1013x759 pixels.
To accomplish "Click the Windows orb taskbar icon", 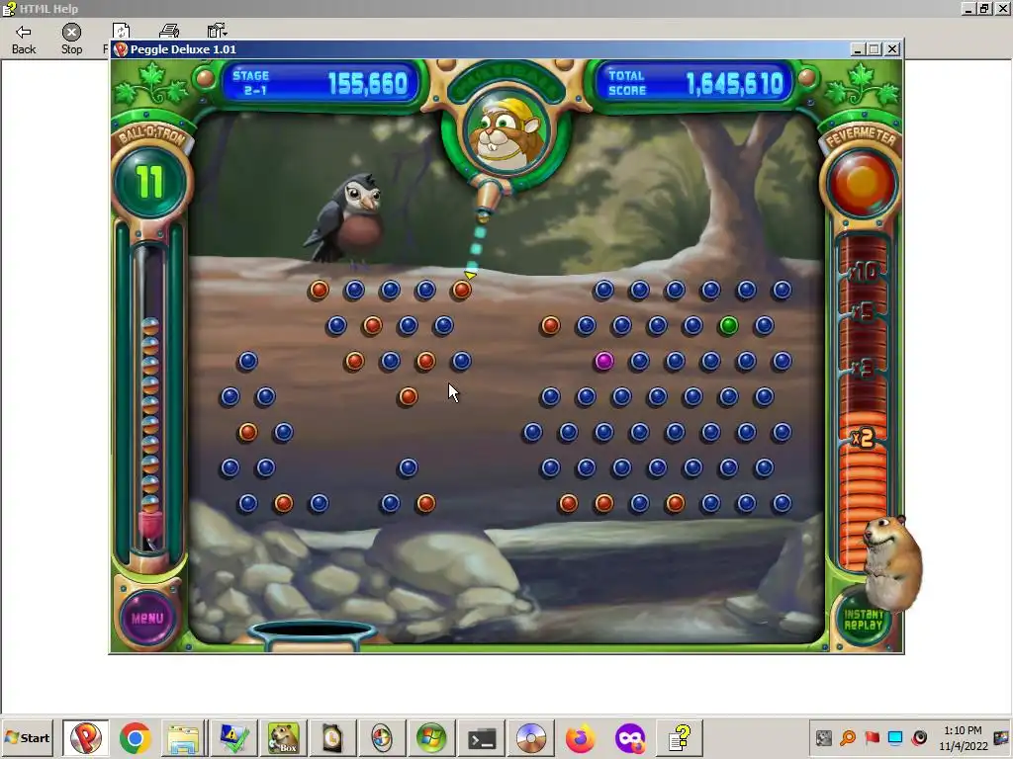I will pos(431,738).
